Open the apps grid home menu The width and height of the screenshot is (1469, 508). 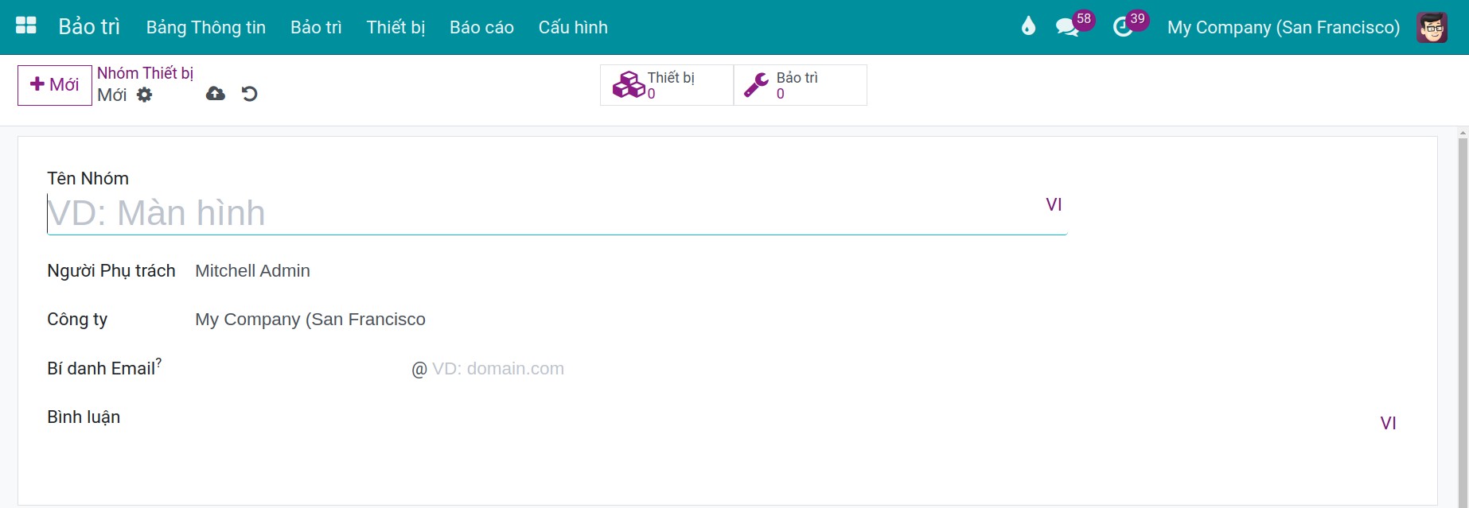pyautogui.click(x=26, y=26)
